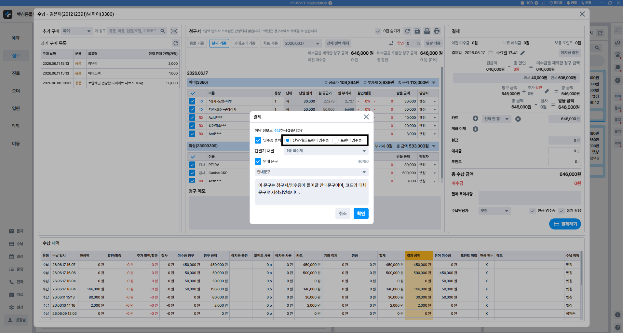Click the info icon at sidebar bottom
The width and height of the screenshot is (623, 333).
[x=617, y=315]
